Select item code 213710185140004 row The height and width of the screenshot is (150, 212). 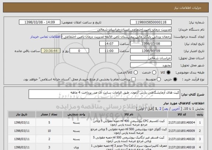(106, 122)
